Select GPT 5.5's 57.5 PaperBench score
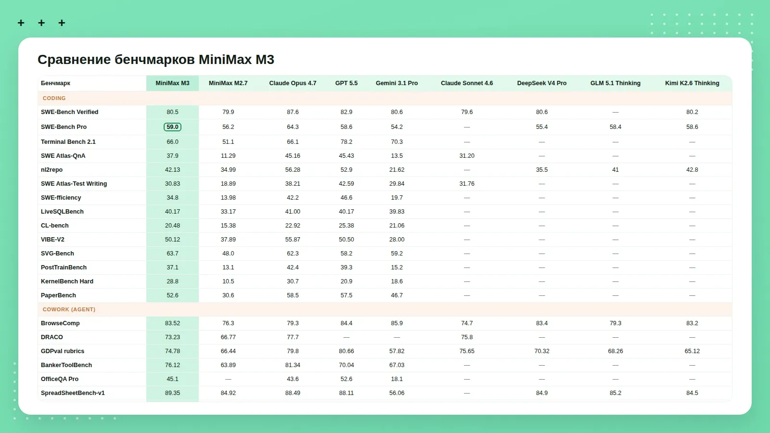Image resolution: width=770 pixels, height=433 pixels. click(x=346, y=295)
